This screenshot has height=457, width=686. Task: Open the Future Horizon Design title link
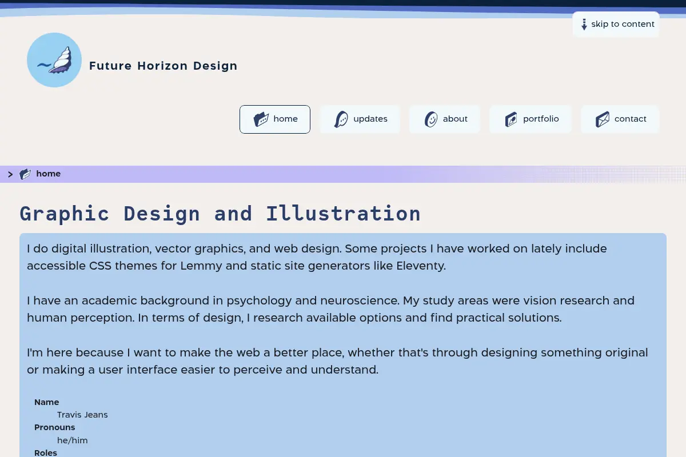click(x=163, y=66)
